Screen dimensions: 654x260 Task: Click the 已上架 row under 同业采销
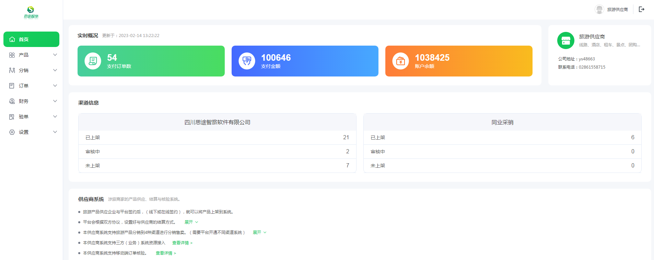(x=502, y=138)
